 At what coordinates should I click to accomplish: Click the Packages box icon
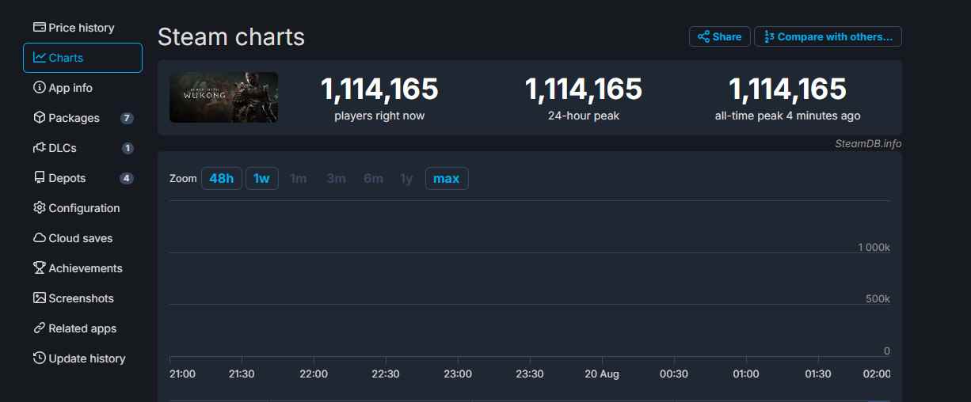tap(39, 118)
